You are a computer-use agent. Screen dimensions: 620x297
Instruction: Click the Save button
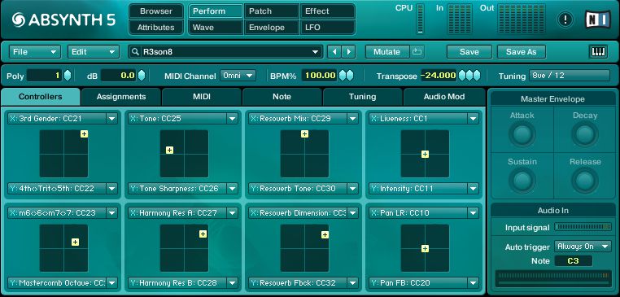(469, 52)
